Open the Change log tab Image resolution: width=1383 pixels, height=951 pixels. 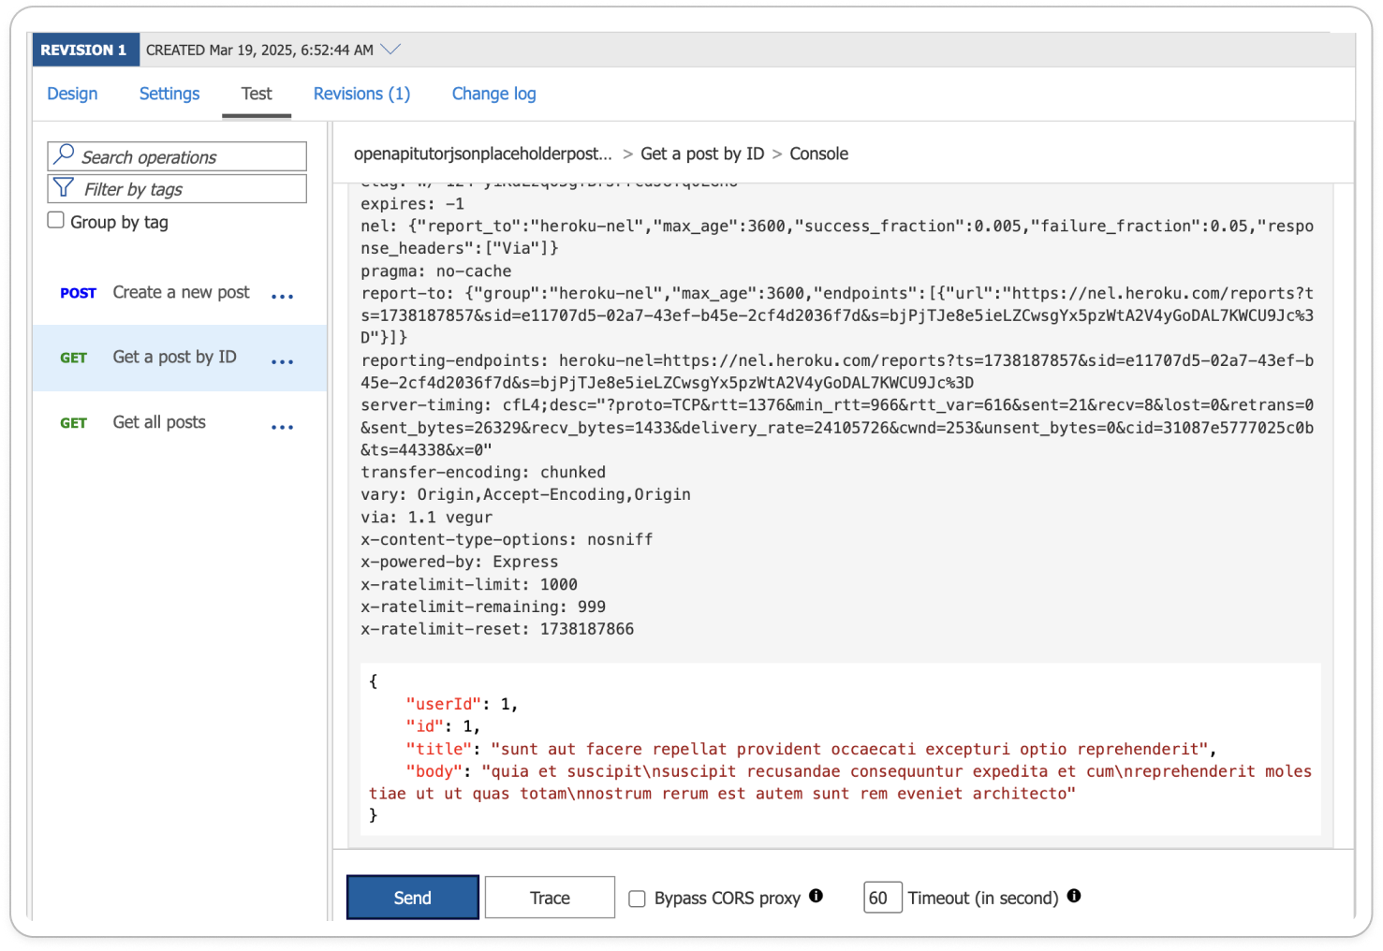point(493,94)
